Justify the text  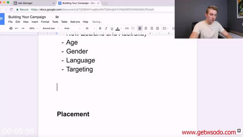point(158,28)
